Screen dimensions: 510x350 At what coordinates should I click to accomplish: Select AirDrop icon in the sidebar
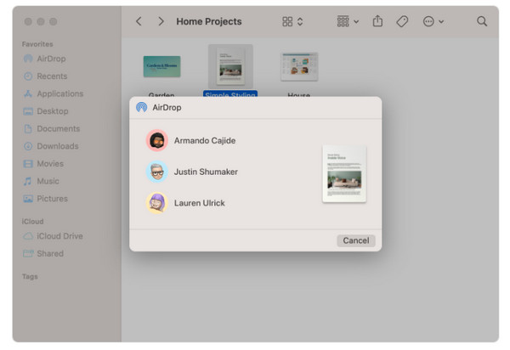[x=28, y=59]
